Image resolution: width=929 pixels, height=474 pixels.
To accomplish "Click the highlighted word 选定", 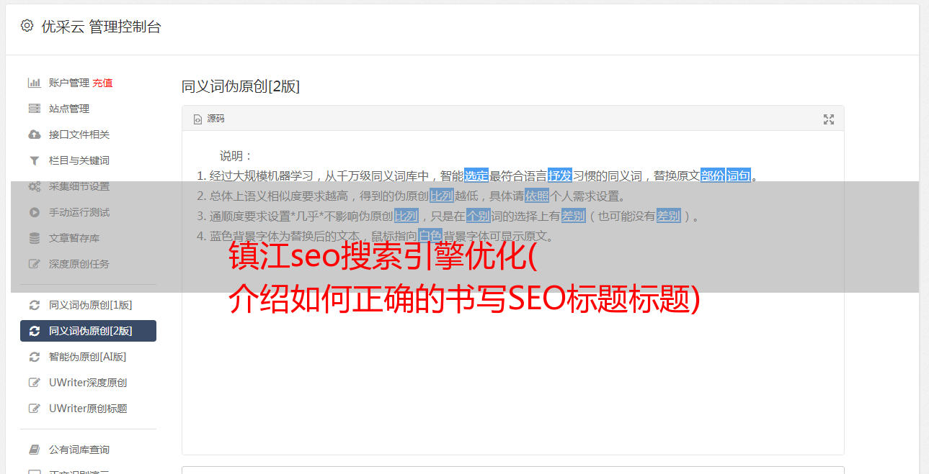I will pos(476,176).
